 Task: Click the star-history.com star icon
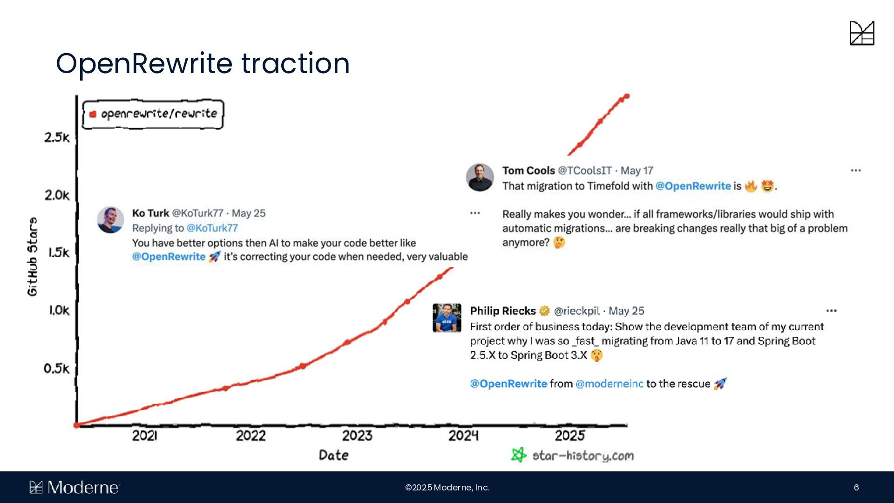pos(519,455)
